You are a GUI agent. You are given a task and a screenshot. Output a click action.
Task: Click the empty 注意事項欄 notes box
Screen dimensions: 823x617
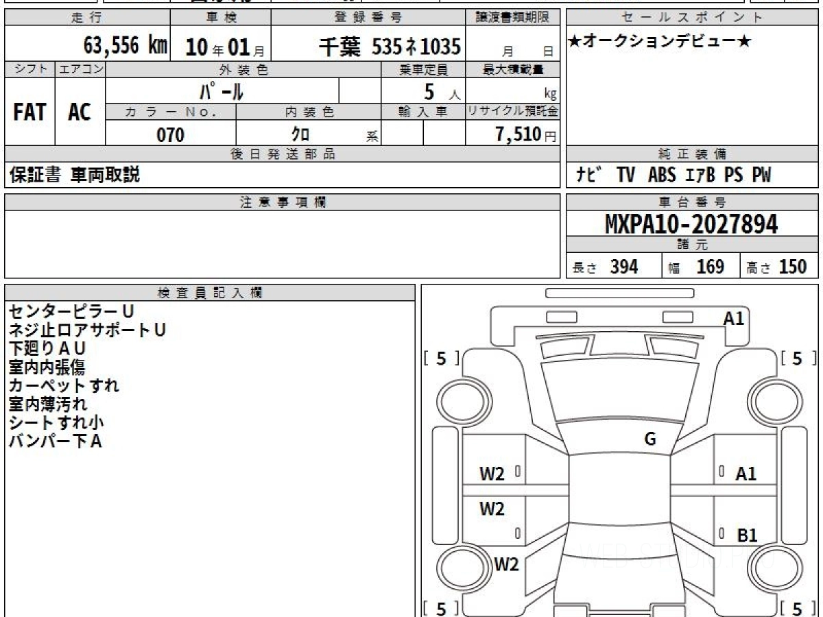click(x=282, y=243)
